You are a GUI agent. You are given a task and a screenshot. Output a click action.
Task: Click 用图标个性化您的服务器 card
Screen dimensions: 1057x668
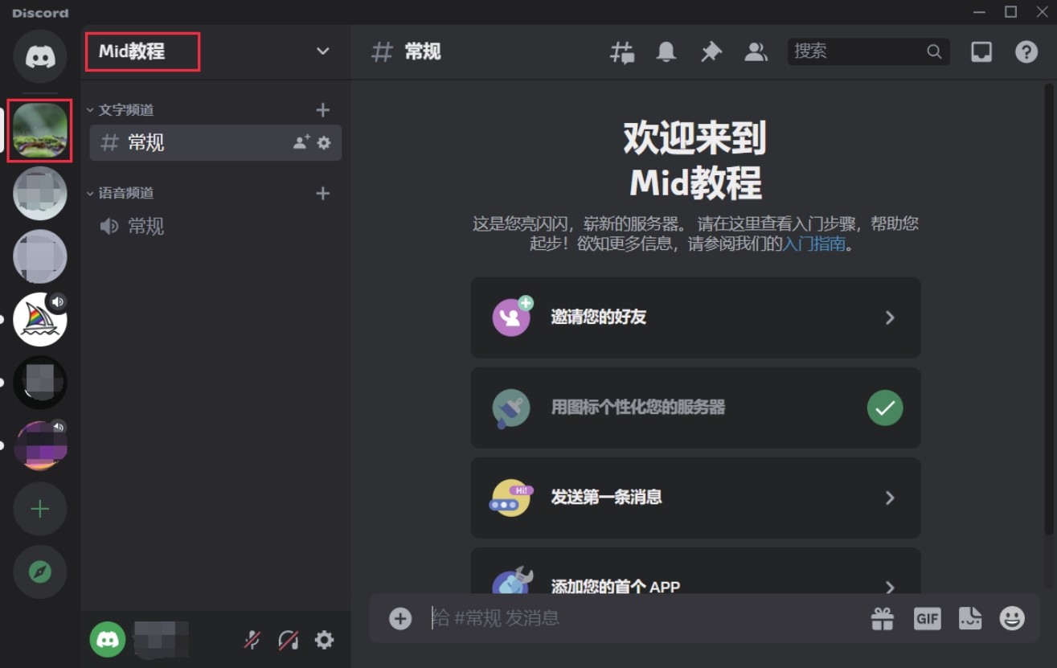coord(695,408)
